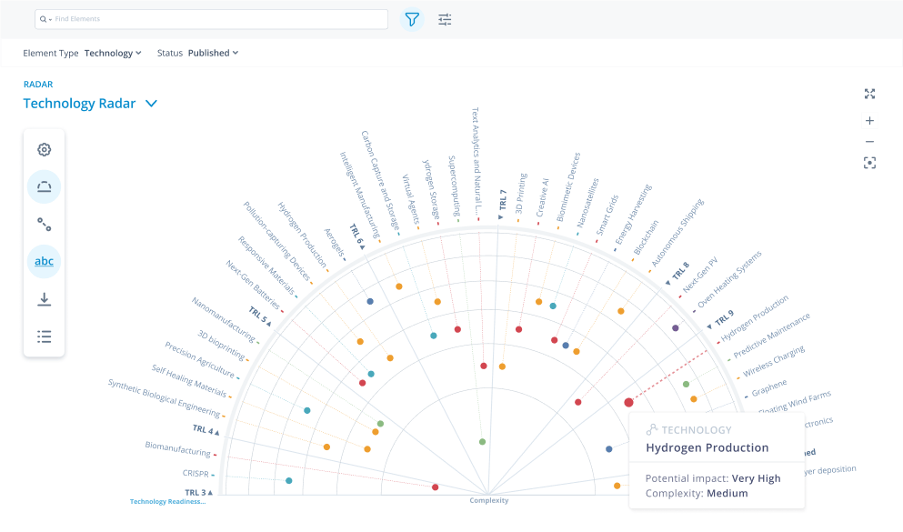Click the RADAR breadcrumb link
Image resolution: width=903 pixels, height=532 pixels.
coord(38,84)
